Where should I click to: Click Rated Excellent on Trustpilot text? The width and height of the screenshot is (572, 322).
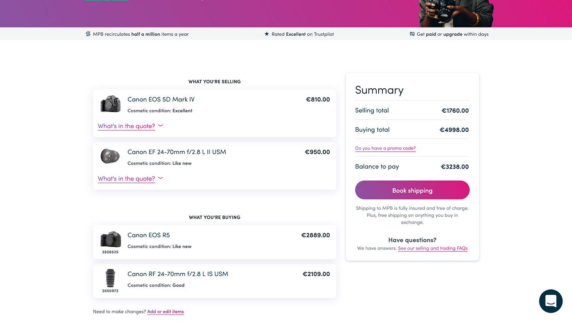(x=302, y=34)
